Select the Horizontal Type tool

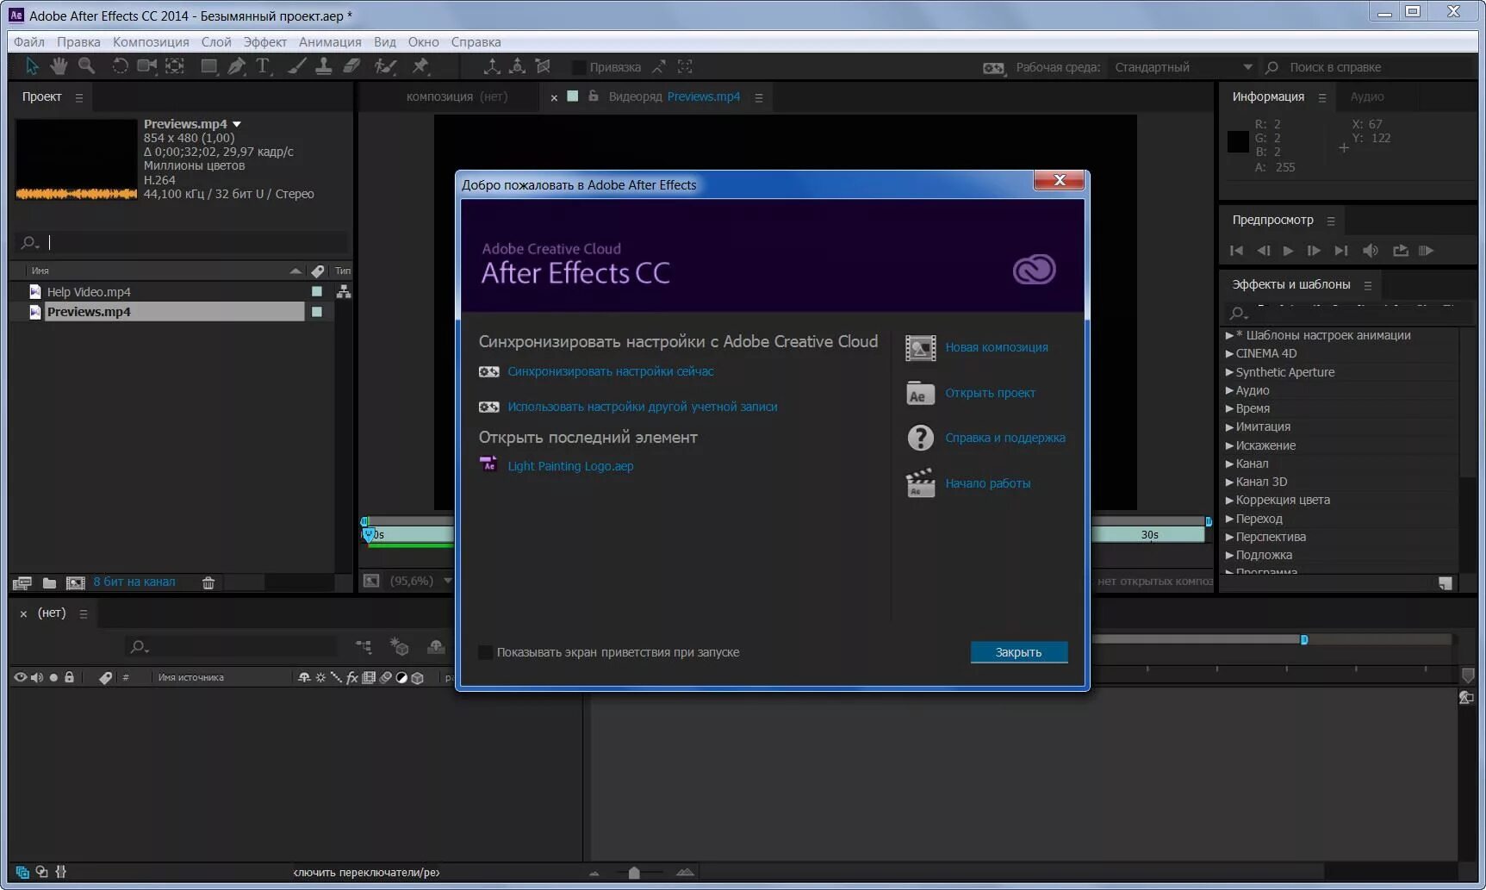tap(264, 66)
